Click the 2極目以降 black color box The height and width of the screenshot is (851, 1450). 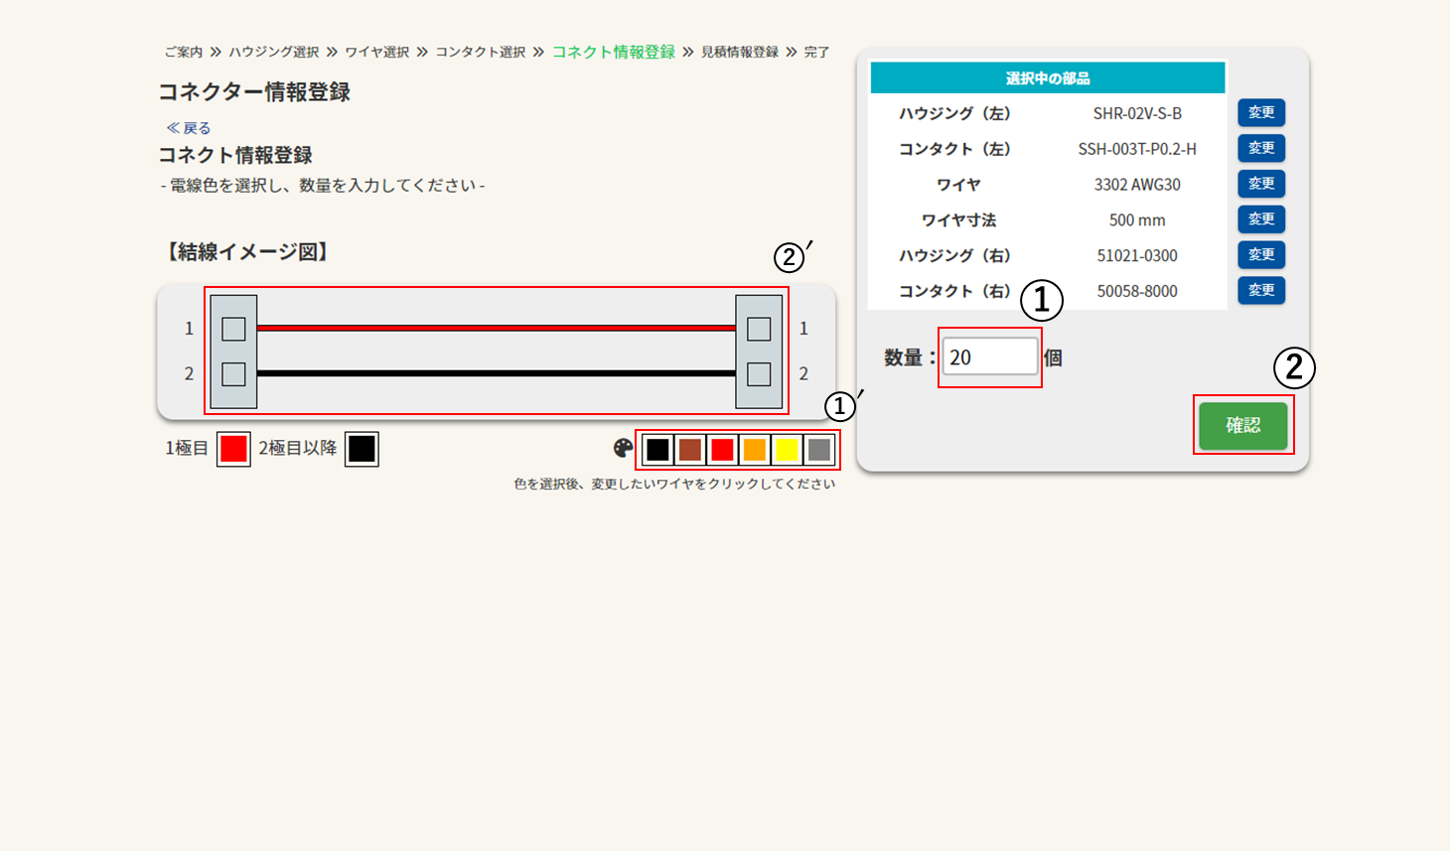pos(362,449)
